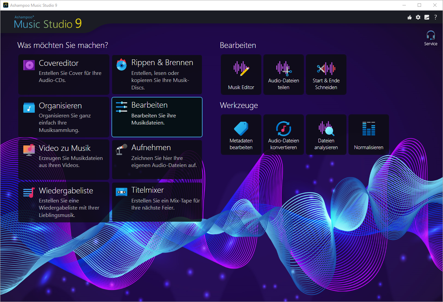Viewport: 443px width, 302px height.
Task: Click the 'Werkzeuge' section heading
Action: [x=239, y=105]
